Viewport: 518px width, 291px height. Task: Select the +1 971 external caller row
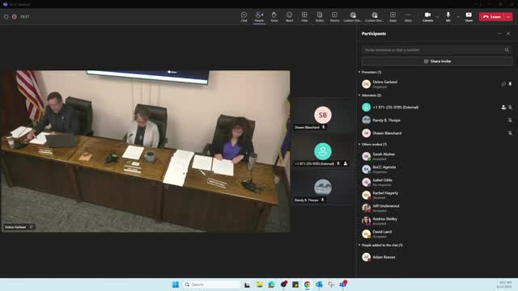coord(437,108)
